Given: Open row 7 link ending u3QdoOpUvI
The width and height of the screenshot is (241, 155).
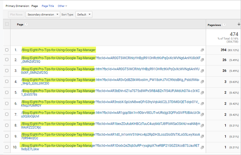Looking at the screenshot, I should coord(111,115).
